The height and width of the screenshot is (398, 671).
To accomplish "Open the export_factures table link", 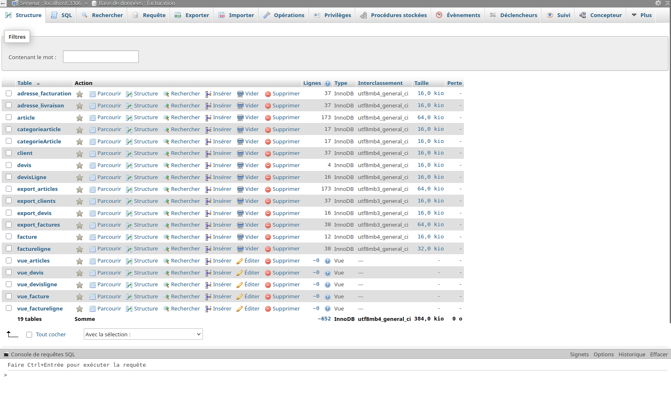I will 38,225.
